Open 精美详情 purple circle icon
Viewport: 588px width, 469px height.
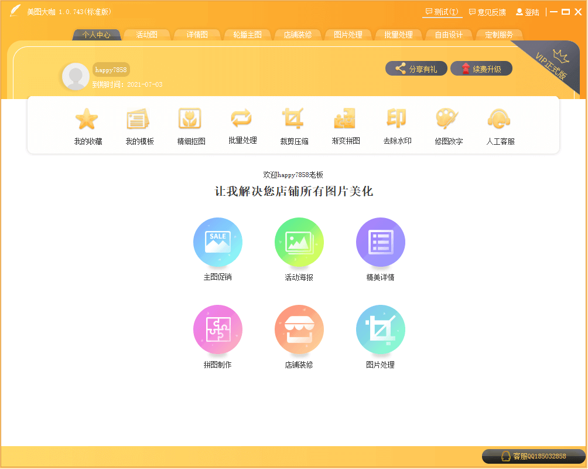[381, 242]
